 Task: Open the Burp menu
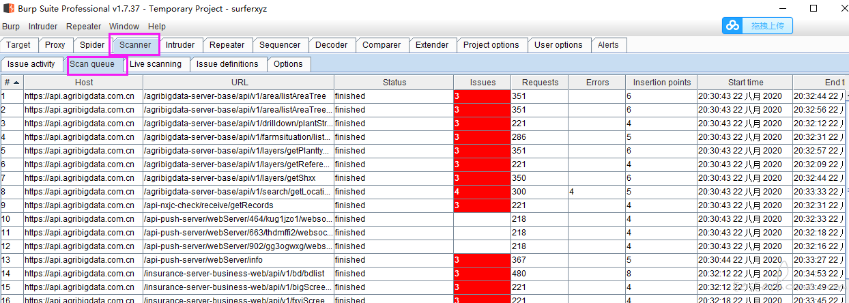coord(11,27)
